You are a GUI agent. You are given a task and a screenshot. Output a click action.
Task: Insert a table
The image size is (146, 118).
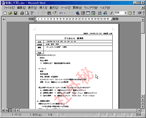click(x=88, y=13)
